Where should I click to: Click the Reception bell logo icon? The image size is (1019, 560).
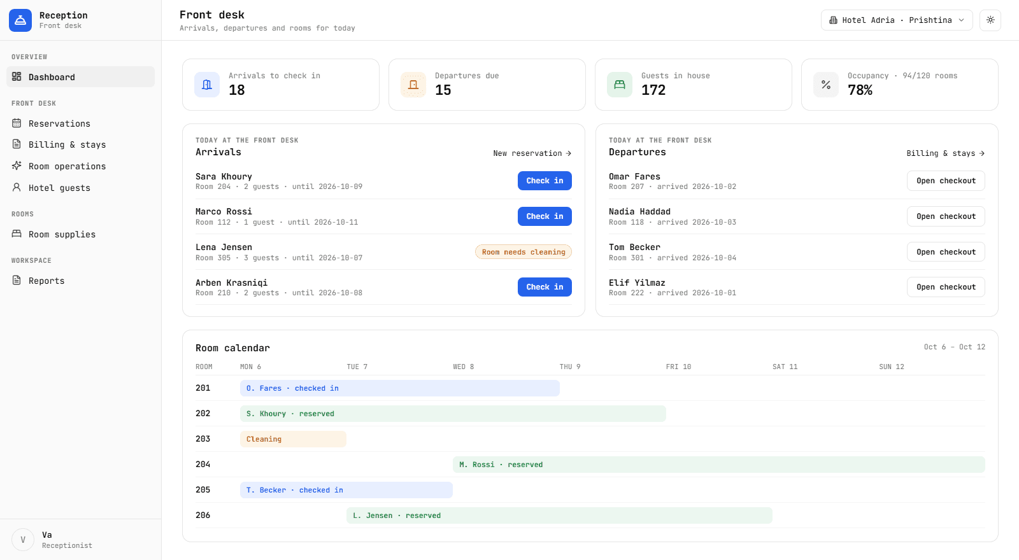pyautogui.click(x=20, y=20)
